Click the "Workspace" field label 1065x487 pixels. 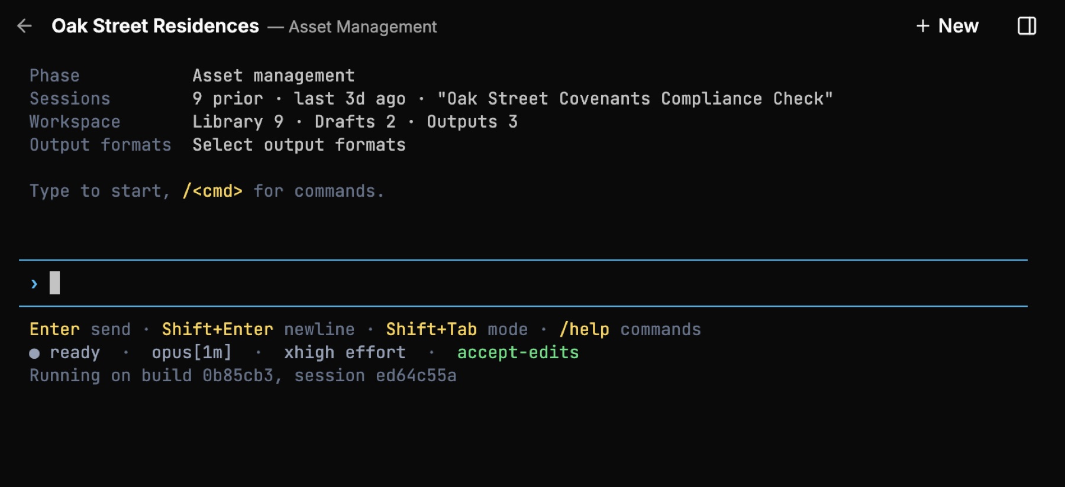75,122
